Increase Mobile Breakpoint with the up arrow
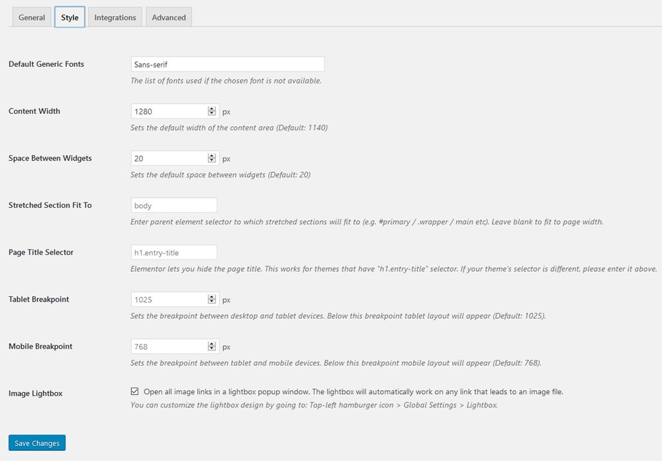662x461 pixels. point(212,344)
